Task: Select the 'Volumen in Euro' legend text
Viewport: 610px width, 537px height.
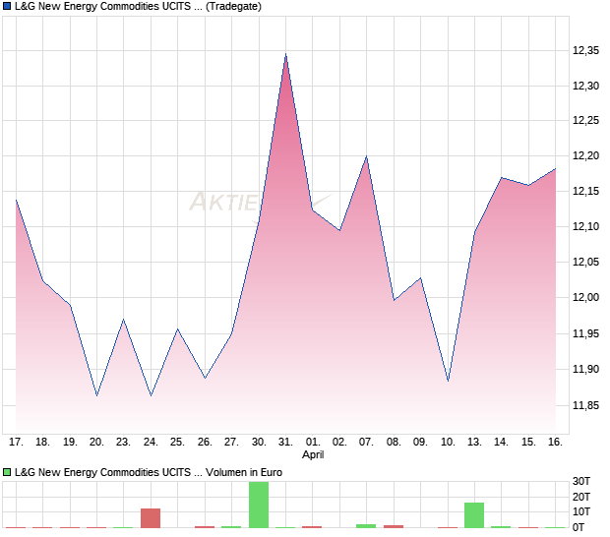Action: (x=244, y=472)
